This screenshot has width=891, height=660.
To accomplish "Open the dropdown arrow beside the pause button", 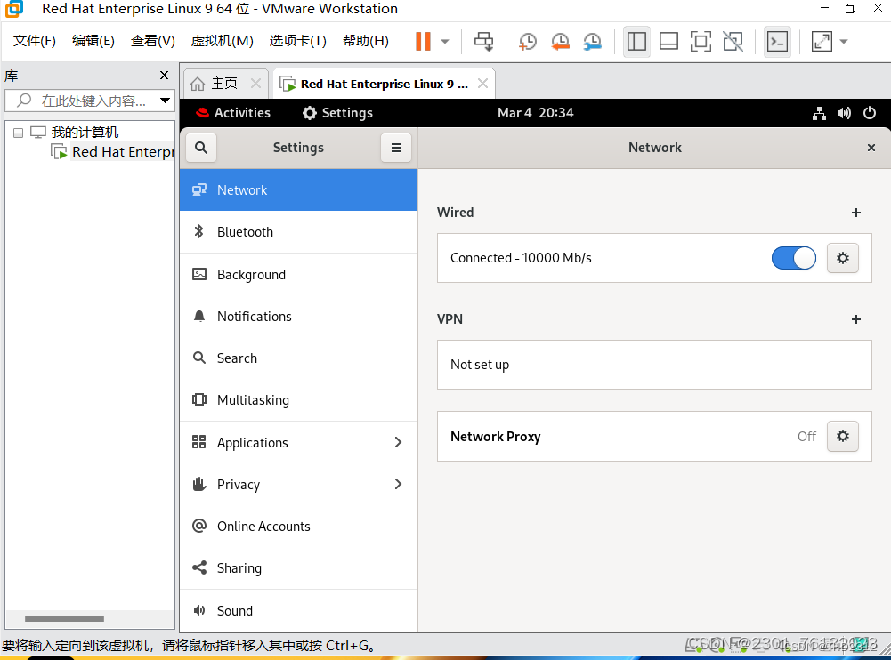I will [445, 42].
